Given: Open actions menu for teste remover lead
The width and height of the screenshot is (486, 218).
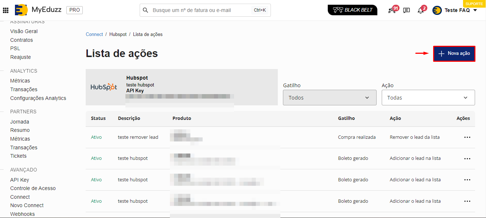Looking at the screenshot, I should (x=467, y=137).
